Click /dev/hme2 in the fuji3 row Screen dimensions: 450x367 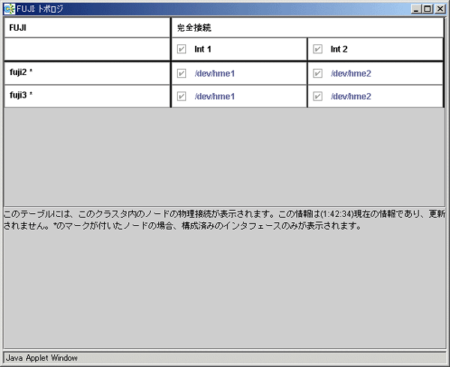coord(351,96)
